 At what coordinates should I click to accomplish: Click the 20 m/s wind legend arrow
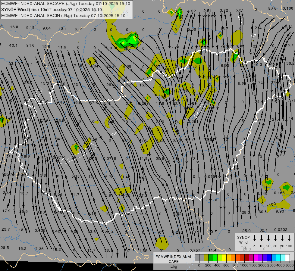point(268,238)
